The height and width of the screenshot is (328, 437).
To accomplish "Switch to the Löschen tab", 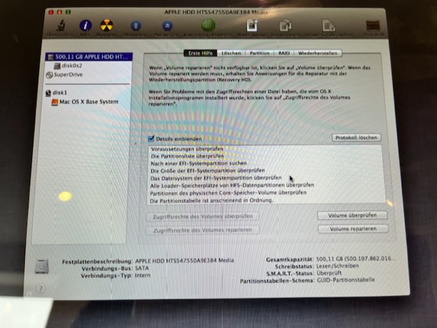I will click(231, 53).
